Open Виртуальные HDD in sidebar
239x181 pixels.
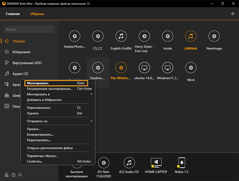[x=27, y=63]
